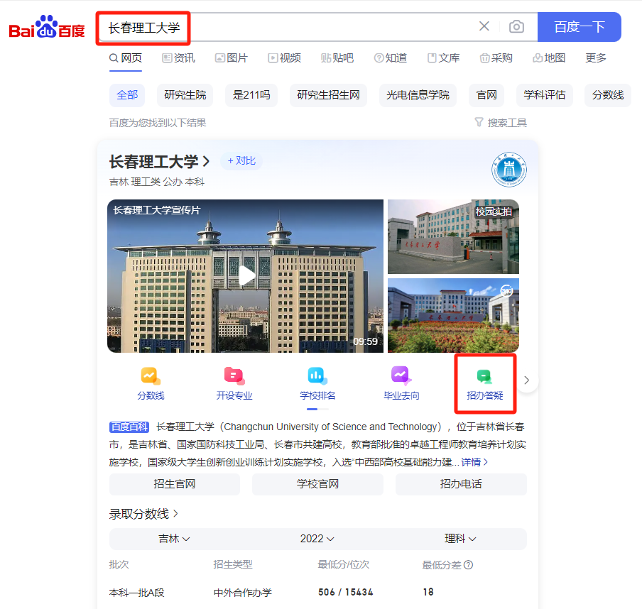
Task: Open the 分数线 icon shortcut
Action: pyautogui.click(x=151, y=383)
